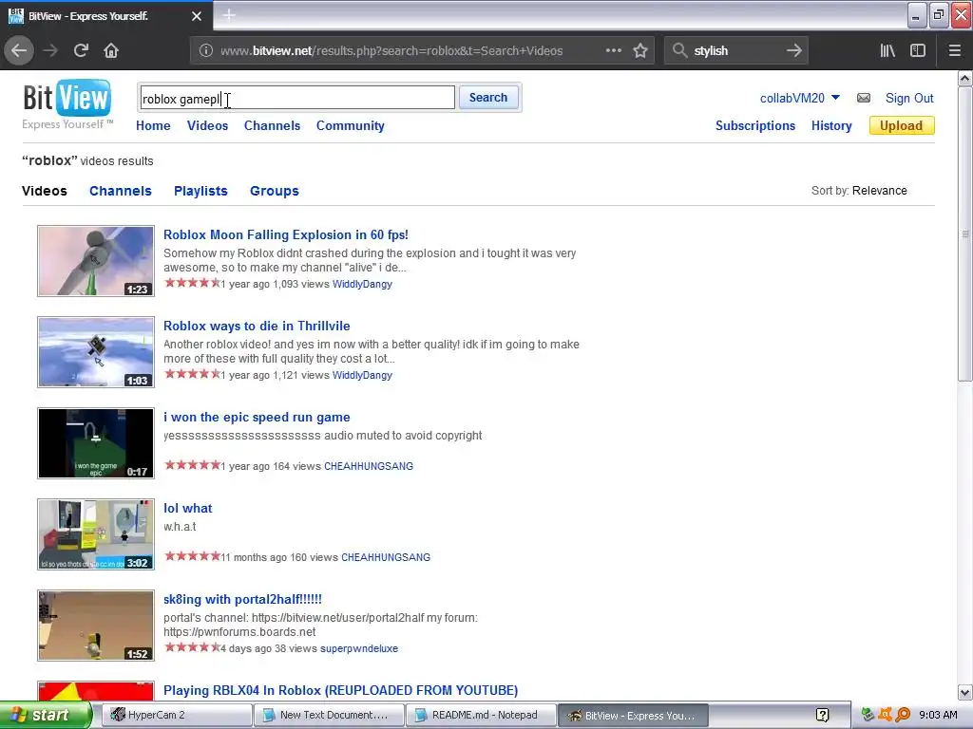Open title Roblox ways to die in Thrillvile

257,327
